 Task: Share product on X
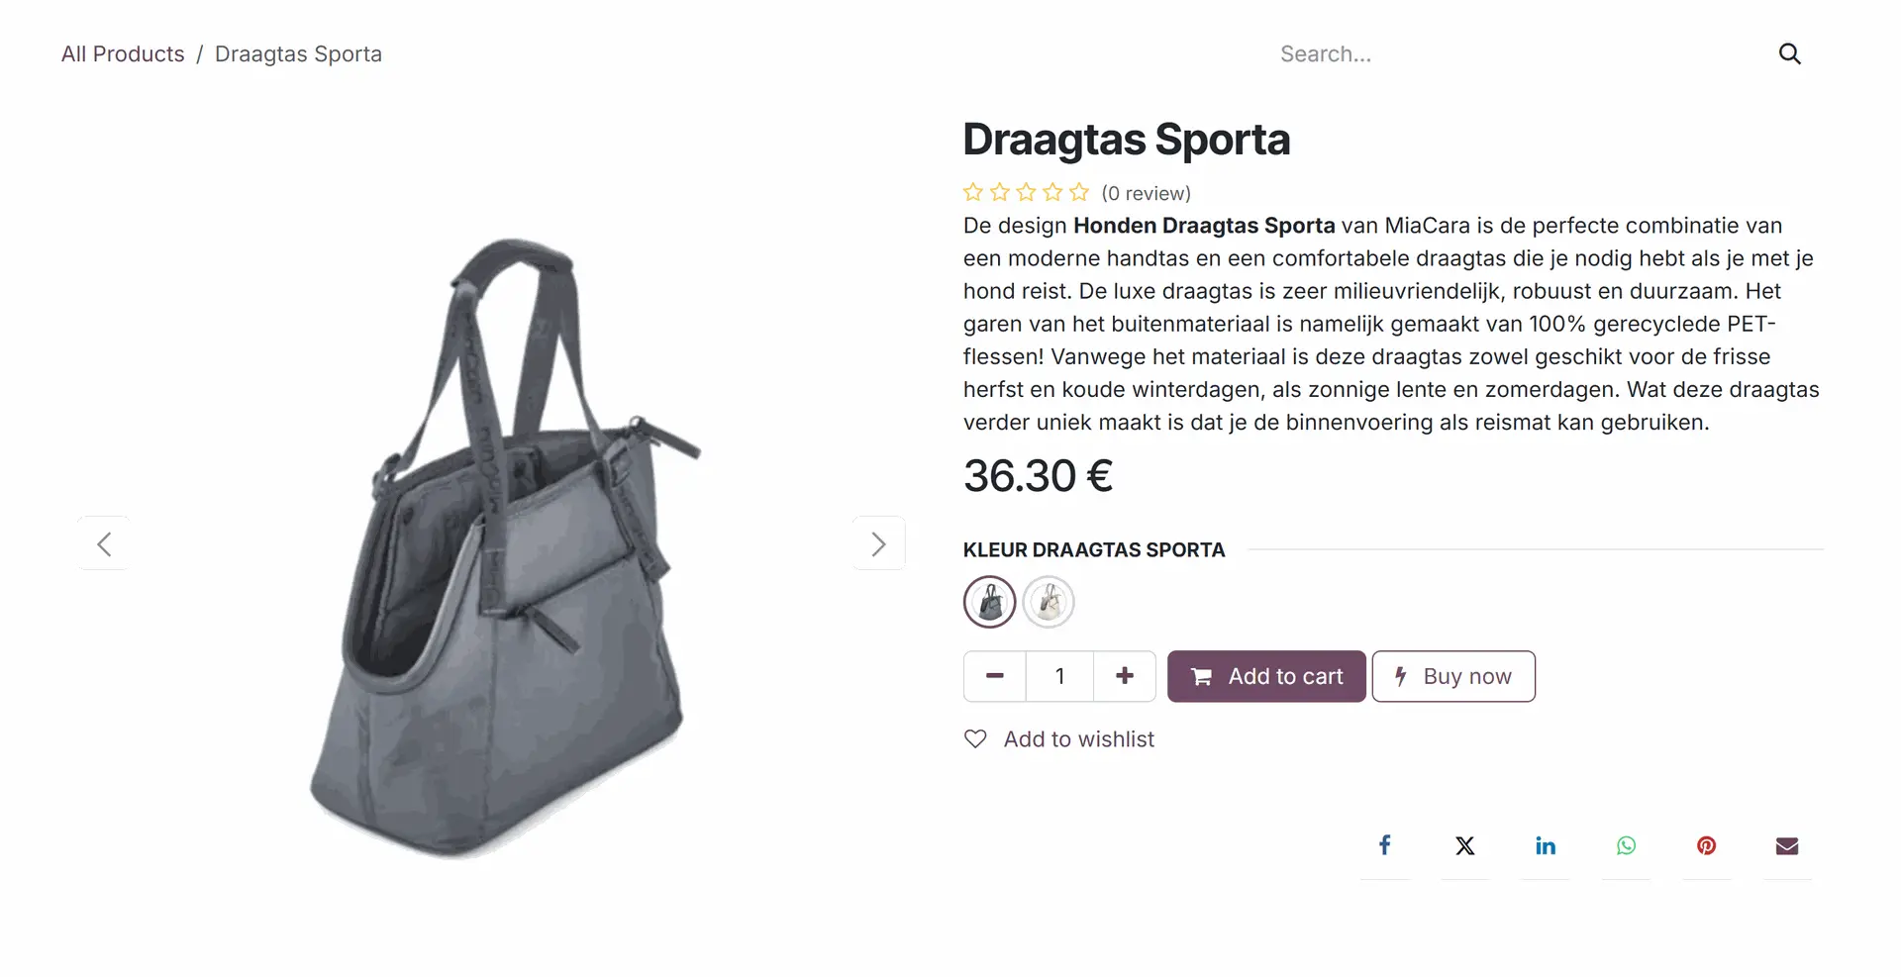tap(1465, 845)
